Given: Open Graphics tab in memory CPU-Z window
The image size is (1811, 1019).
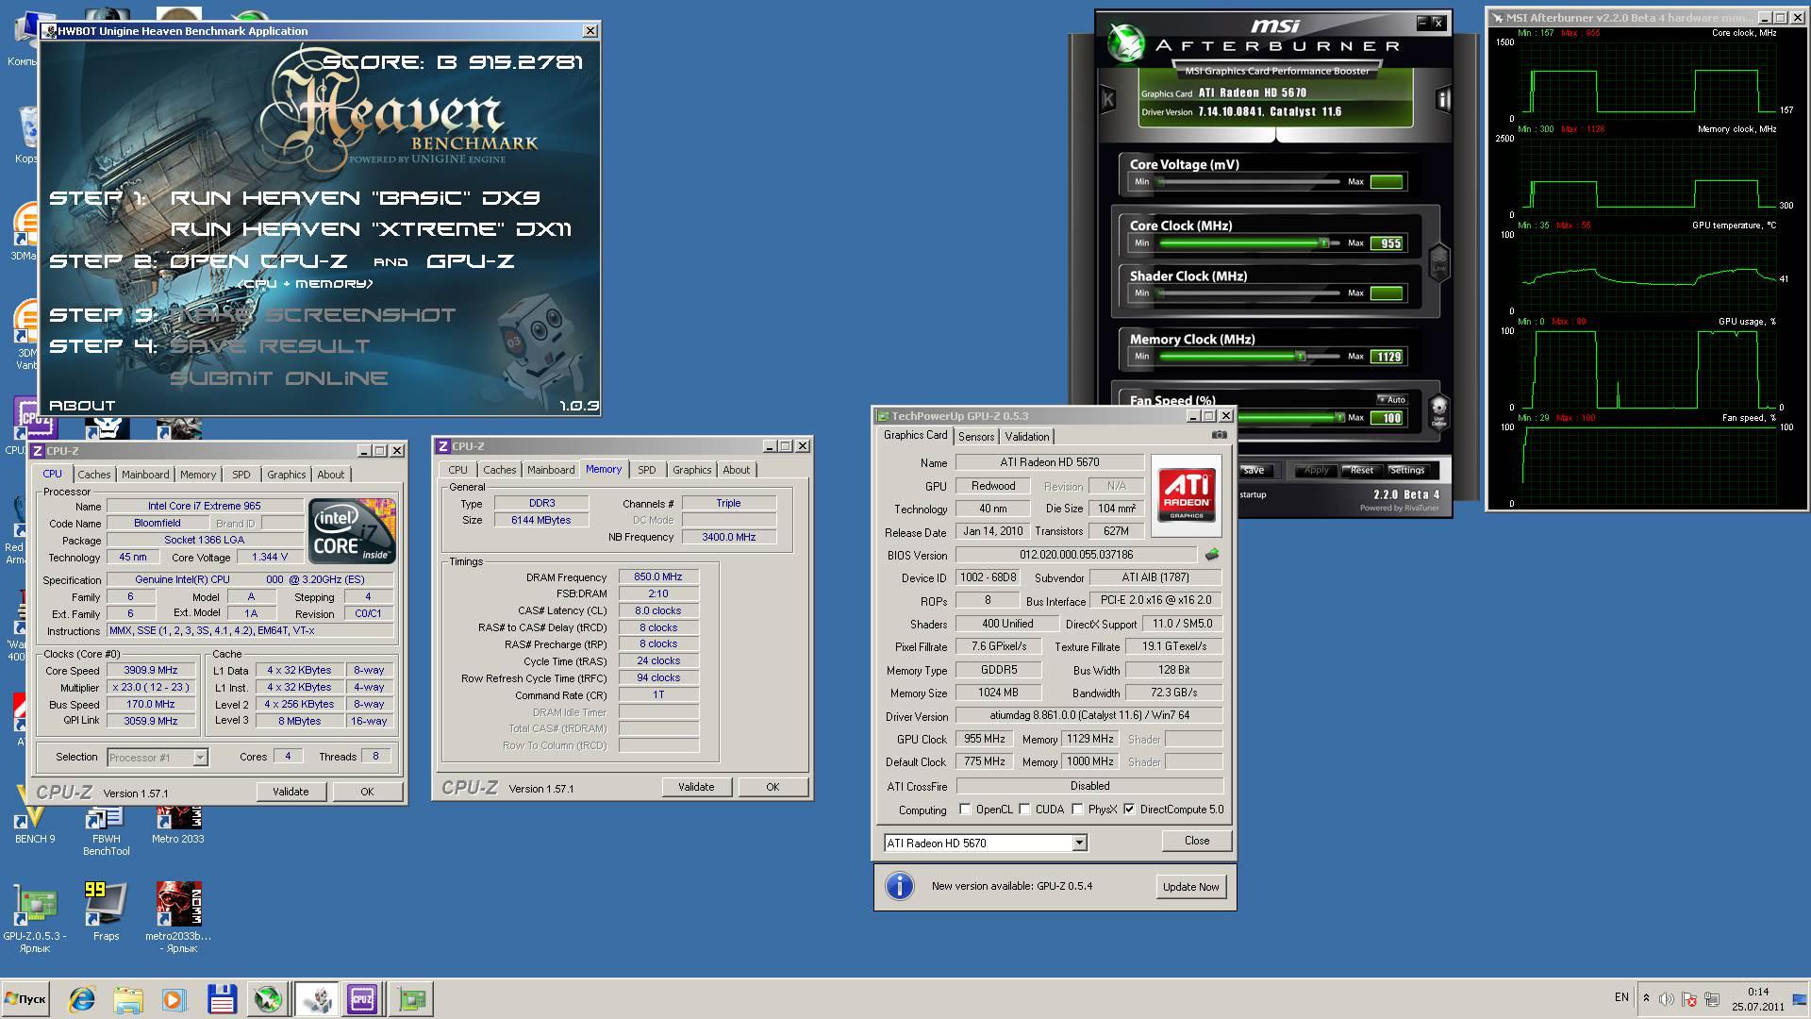Looking at the screenshot, I should (x=692, y=470).
